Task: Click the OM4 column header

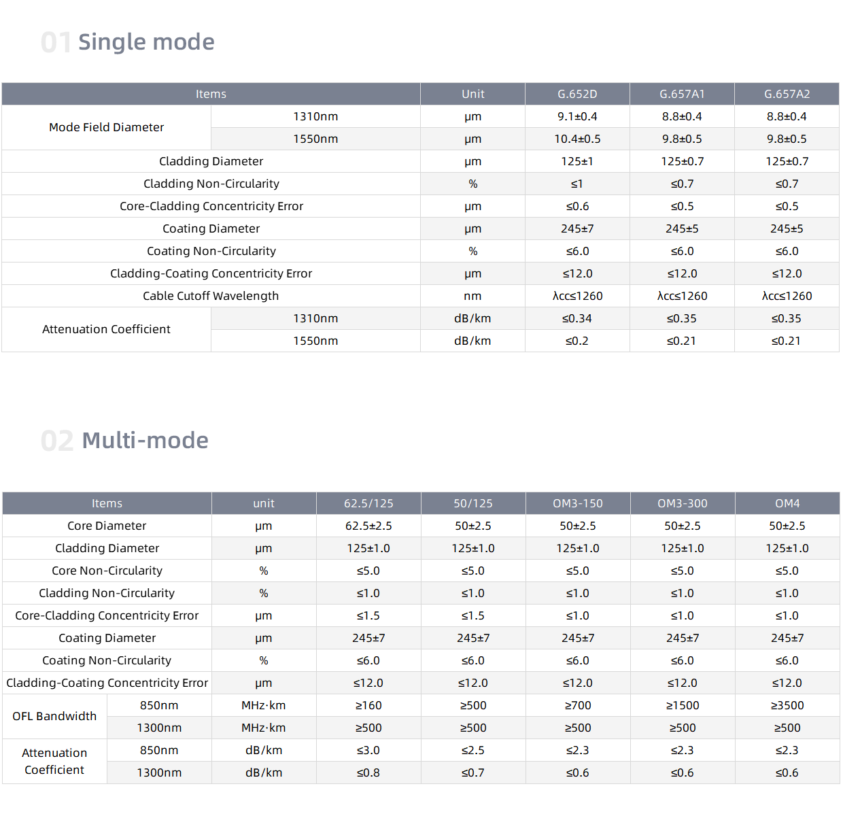Action: (787, 503)
